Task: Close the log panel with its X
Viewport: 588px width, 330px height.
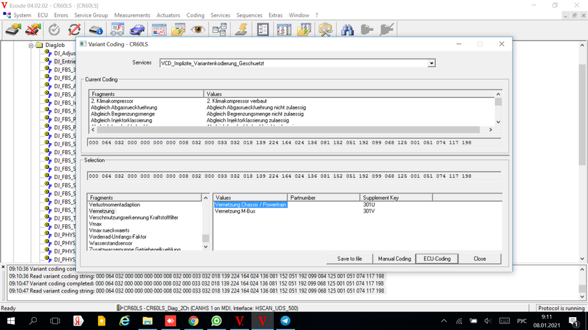Action: click(3, 267)
